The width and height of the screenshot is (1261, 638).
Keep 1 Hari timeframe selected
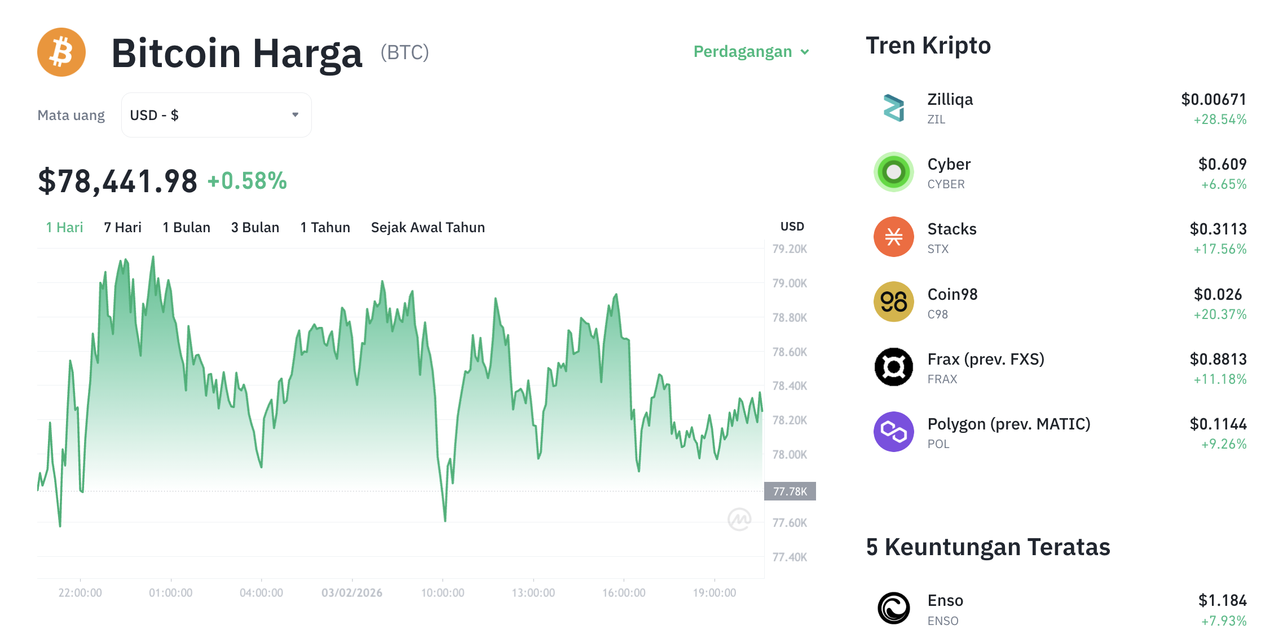tap(63, 227)
